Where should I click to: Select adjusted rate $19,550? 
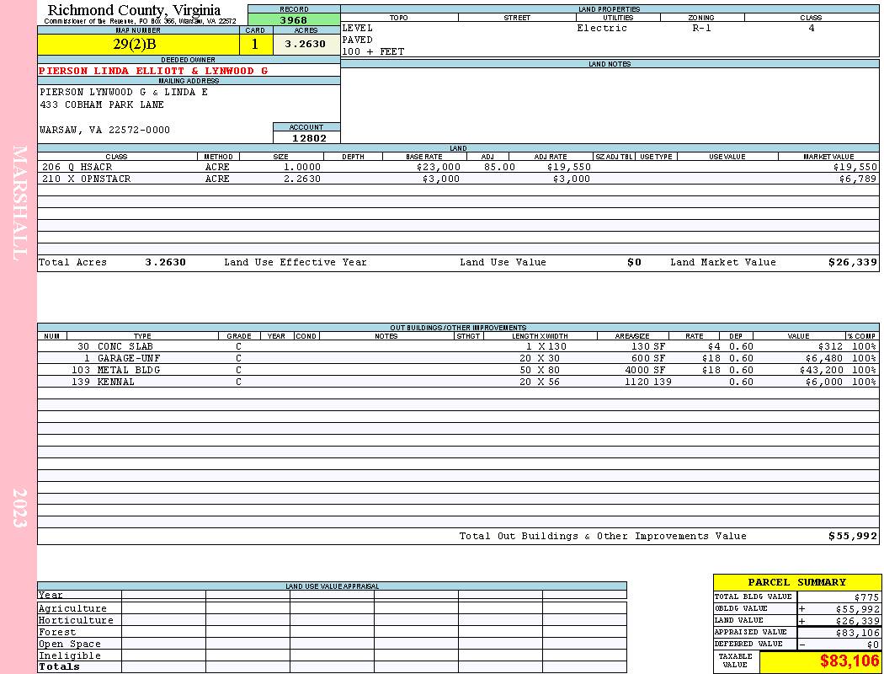click(x=568, y=167)
